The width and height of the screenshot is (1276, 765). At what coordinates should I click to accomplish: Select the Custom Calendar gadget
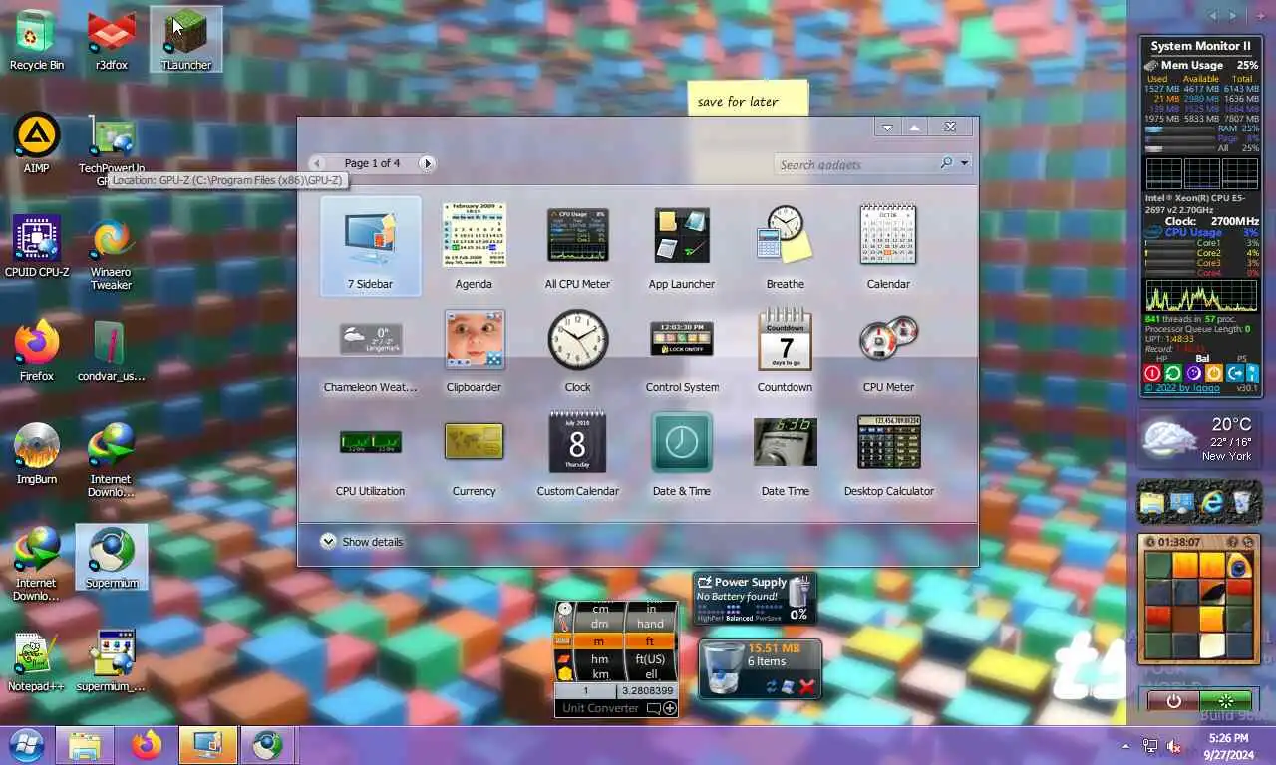click(577, 453)
